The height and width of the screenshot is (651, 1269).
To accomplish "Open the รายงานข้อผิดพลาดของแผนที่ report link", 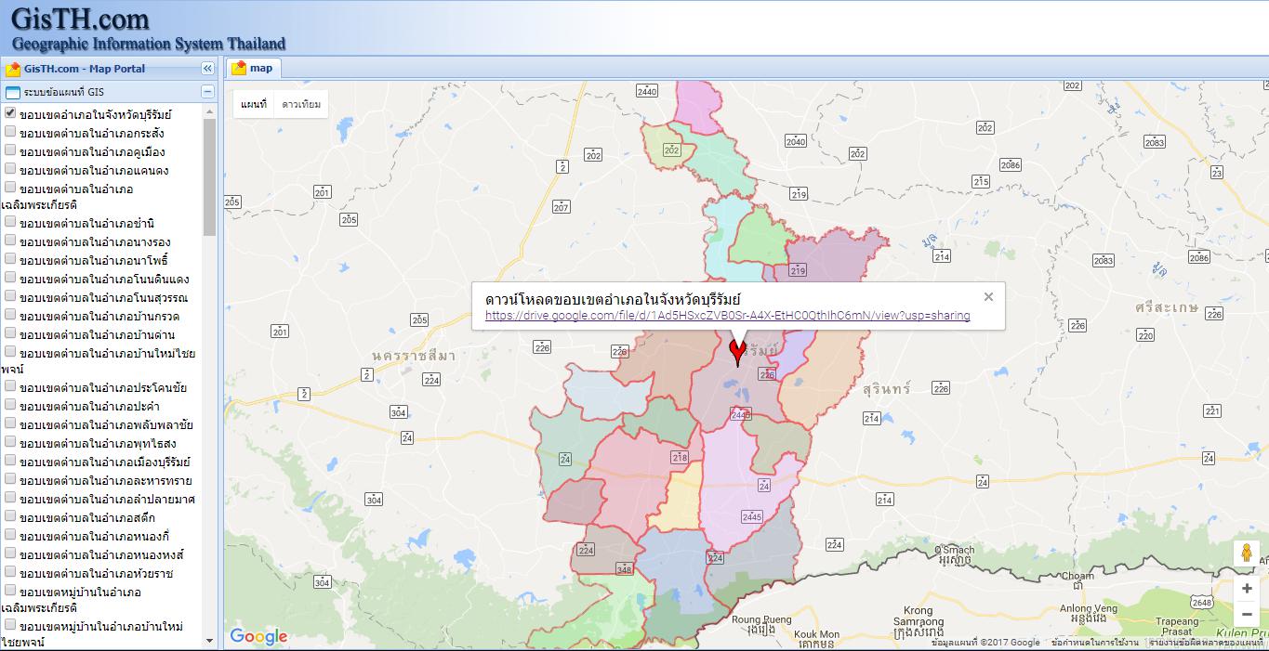I will pyautogui.click(x=1207, y=643).
